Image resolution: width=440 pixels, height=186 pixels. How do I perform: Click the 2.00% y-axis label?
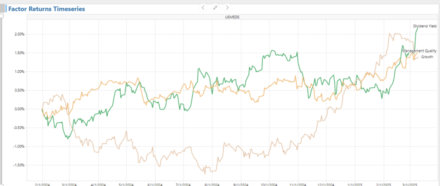tap(18, 34)
